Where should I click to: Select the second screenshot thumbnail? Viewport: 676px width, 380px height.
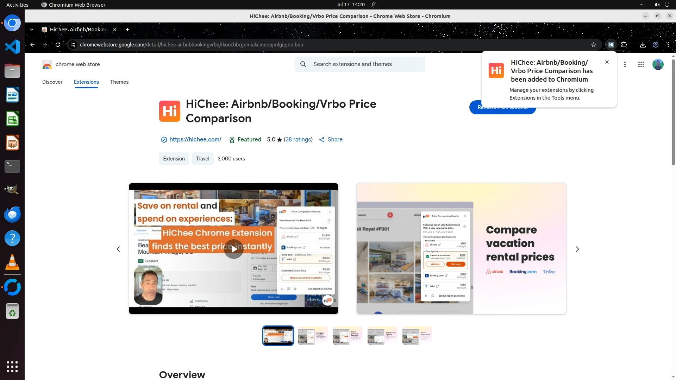pos(313,336)
